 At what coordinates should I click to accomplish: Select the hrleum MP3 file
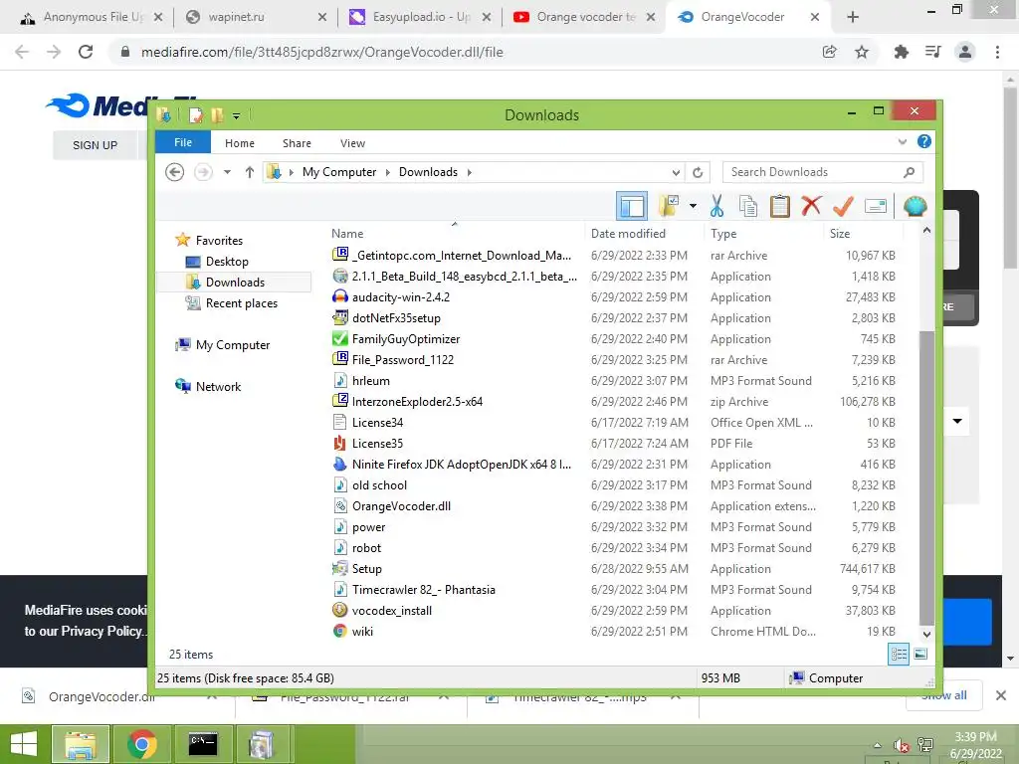(370, 381)
